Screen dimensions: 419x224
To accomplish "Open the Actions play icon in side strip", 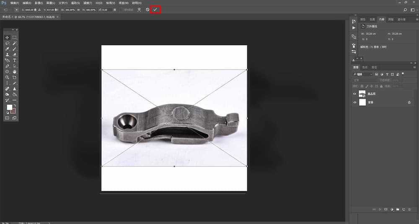I will (x=354, y=28).
